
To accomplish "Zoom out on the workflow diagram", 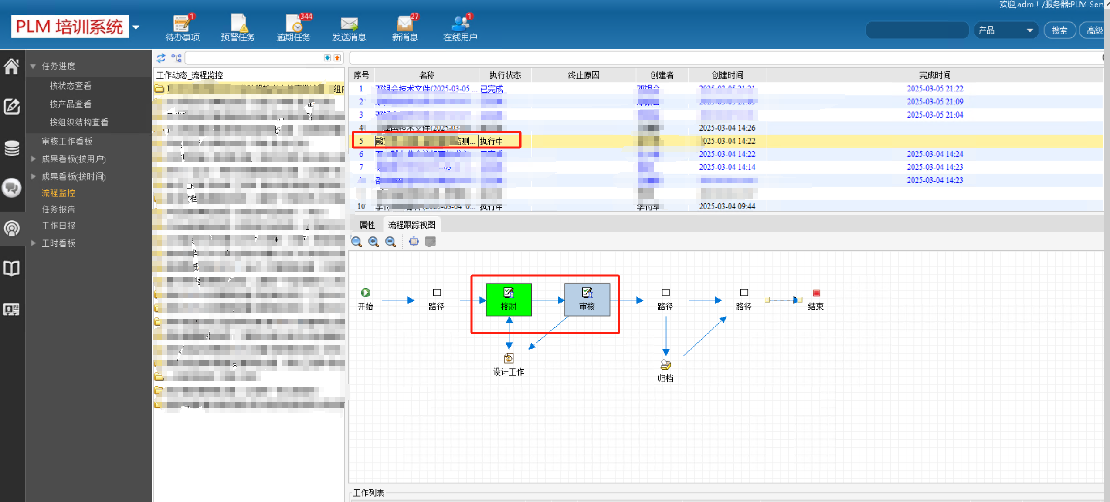I will point(390,242).
